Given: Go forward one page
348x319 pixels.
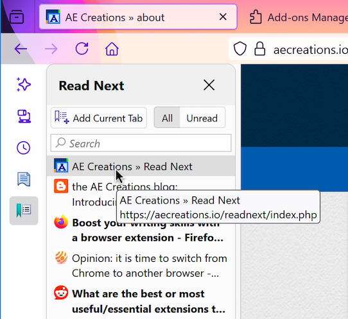Looking at the screenshot, I should 51,49.
